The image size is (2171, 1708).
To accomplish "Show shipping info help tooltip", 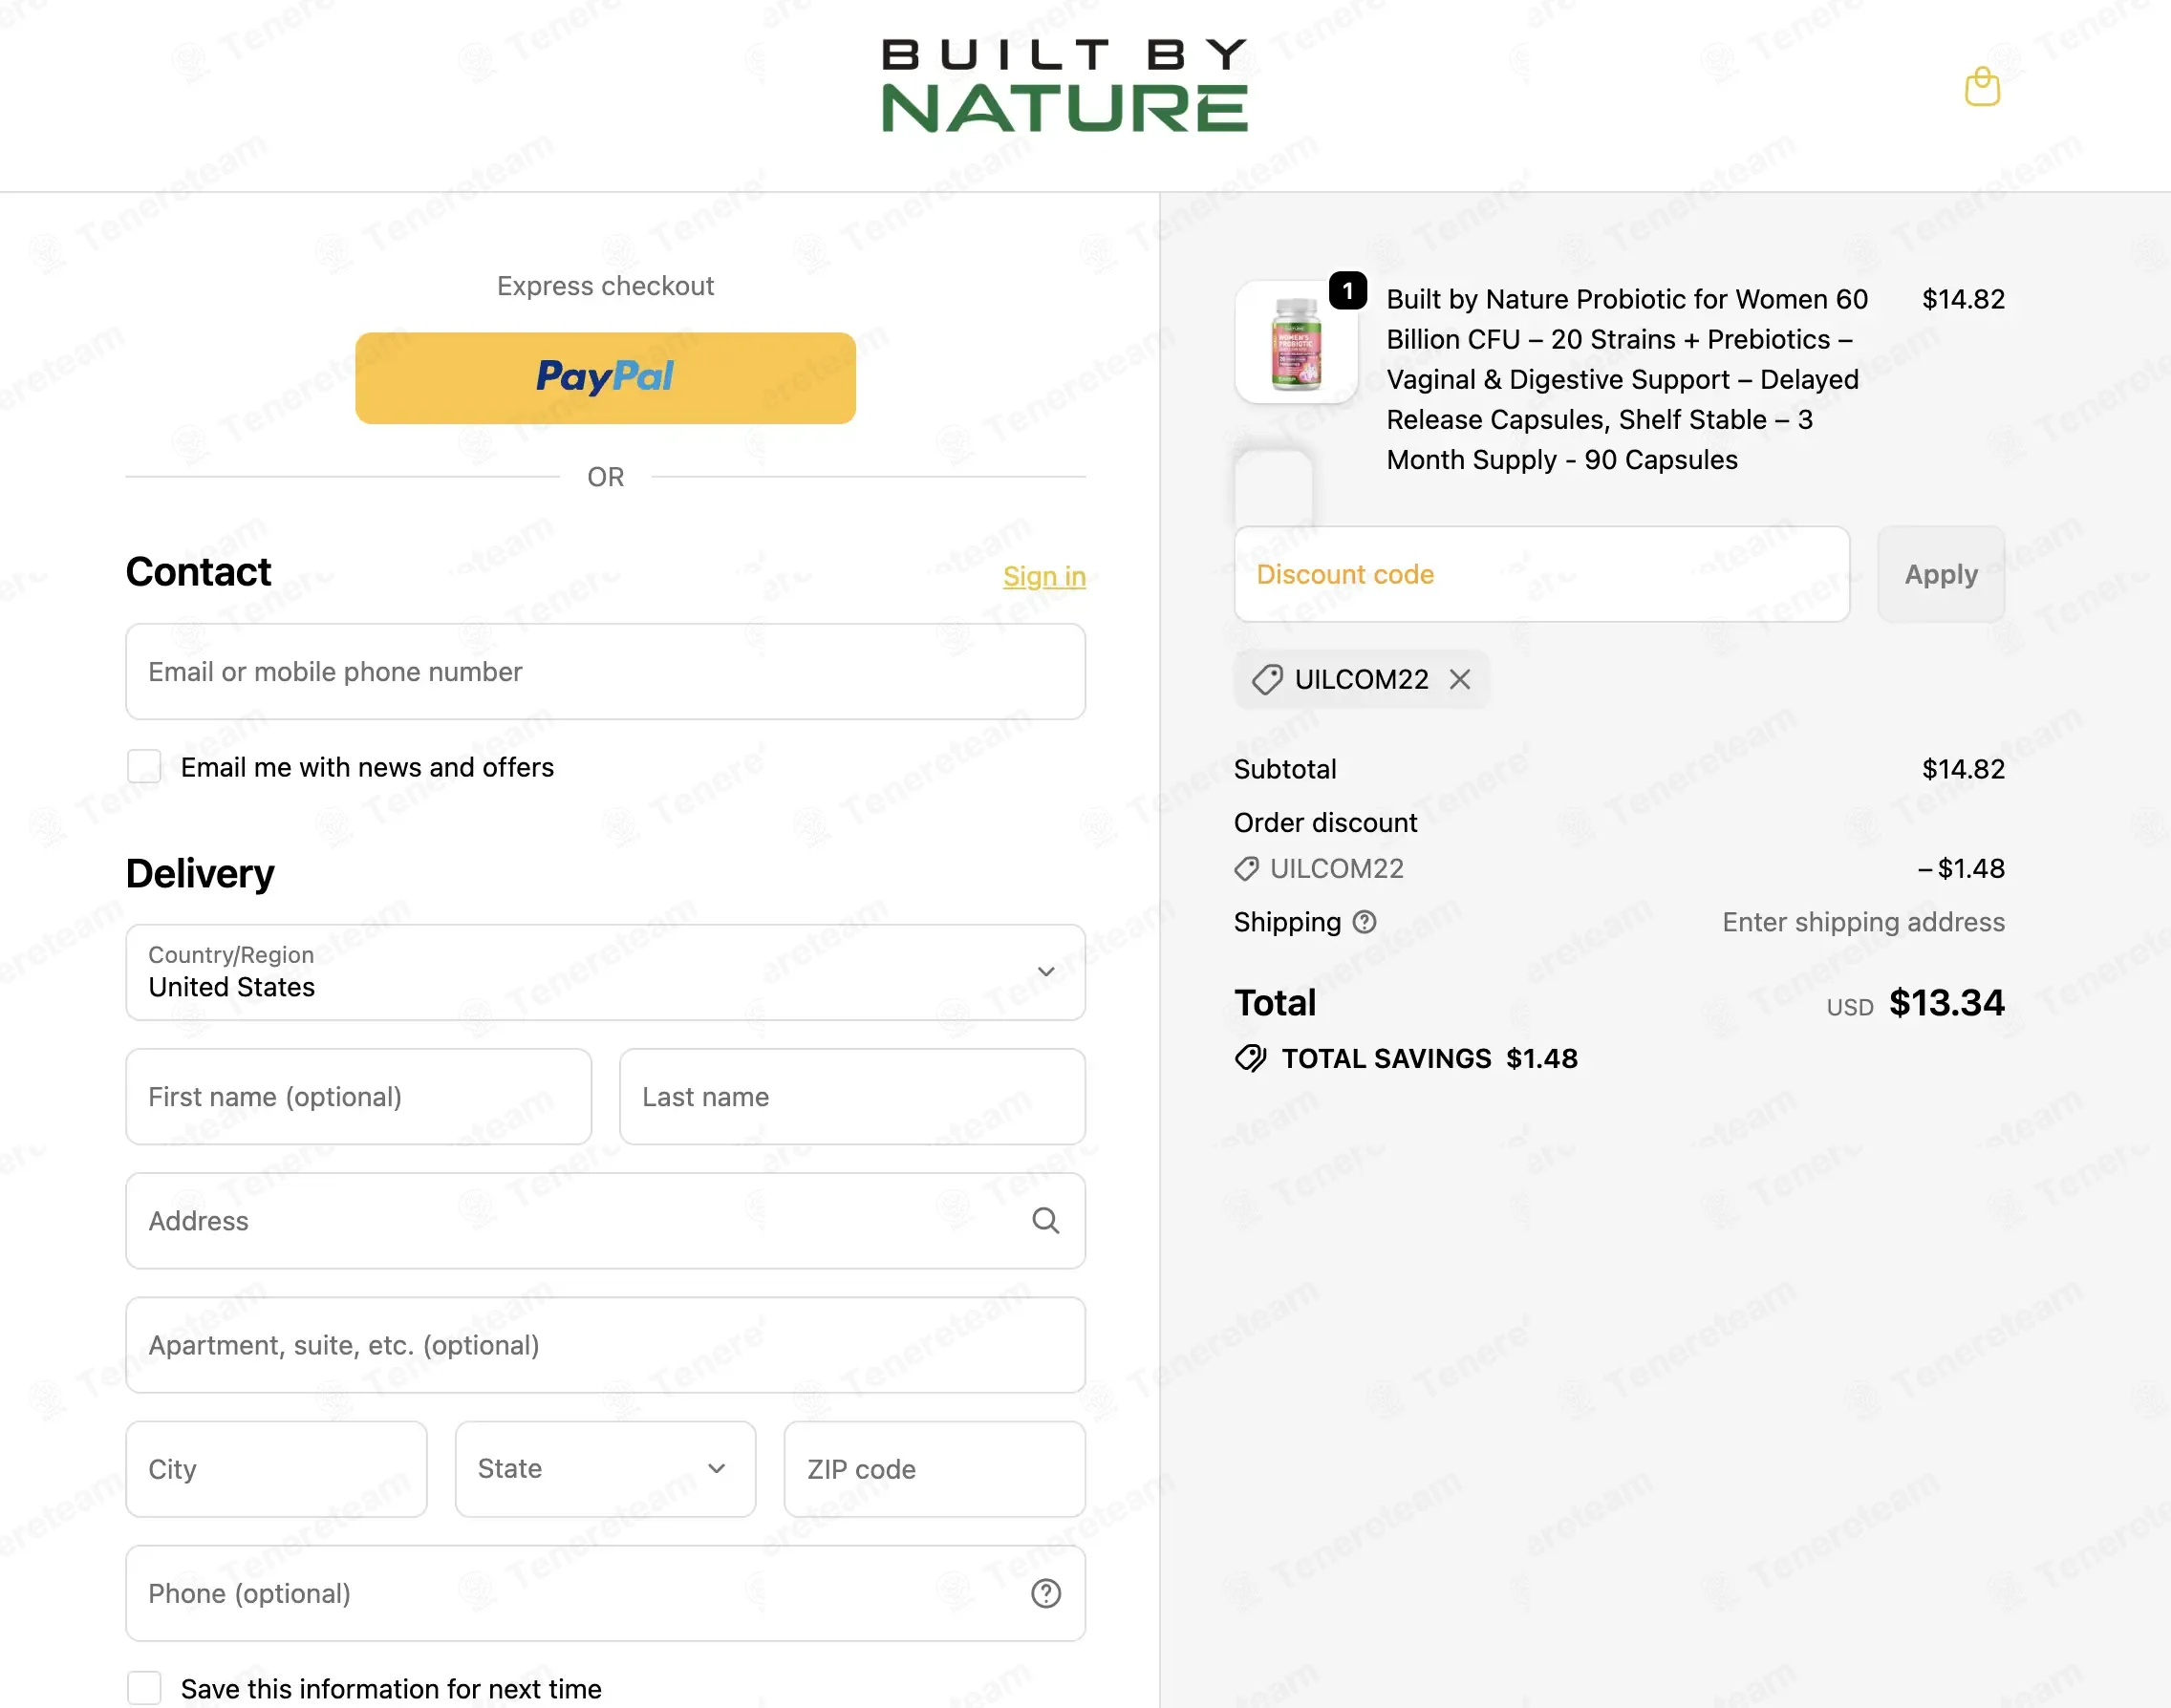I will tap(1365, 922).
